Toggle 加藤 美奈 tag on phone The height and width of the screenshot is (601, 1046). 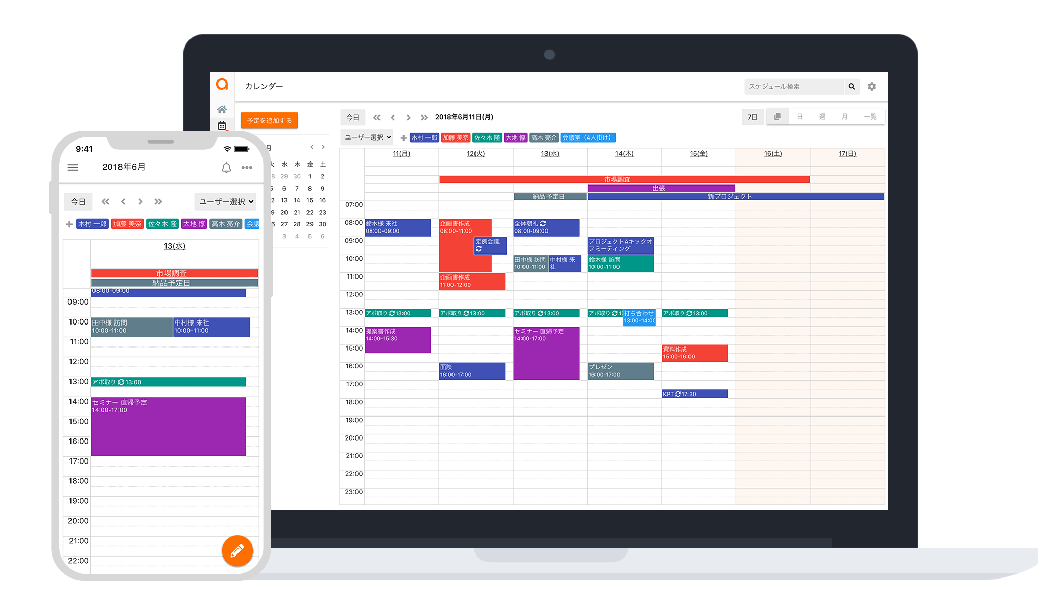click(x=127, y=224)
